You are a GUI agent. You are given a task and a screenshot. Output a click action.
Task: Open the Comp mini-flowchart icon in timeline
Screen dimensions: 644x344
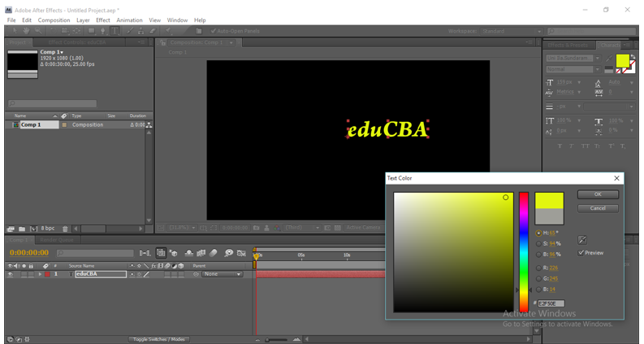[x=145, y=253]
